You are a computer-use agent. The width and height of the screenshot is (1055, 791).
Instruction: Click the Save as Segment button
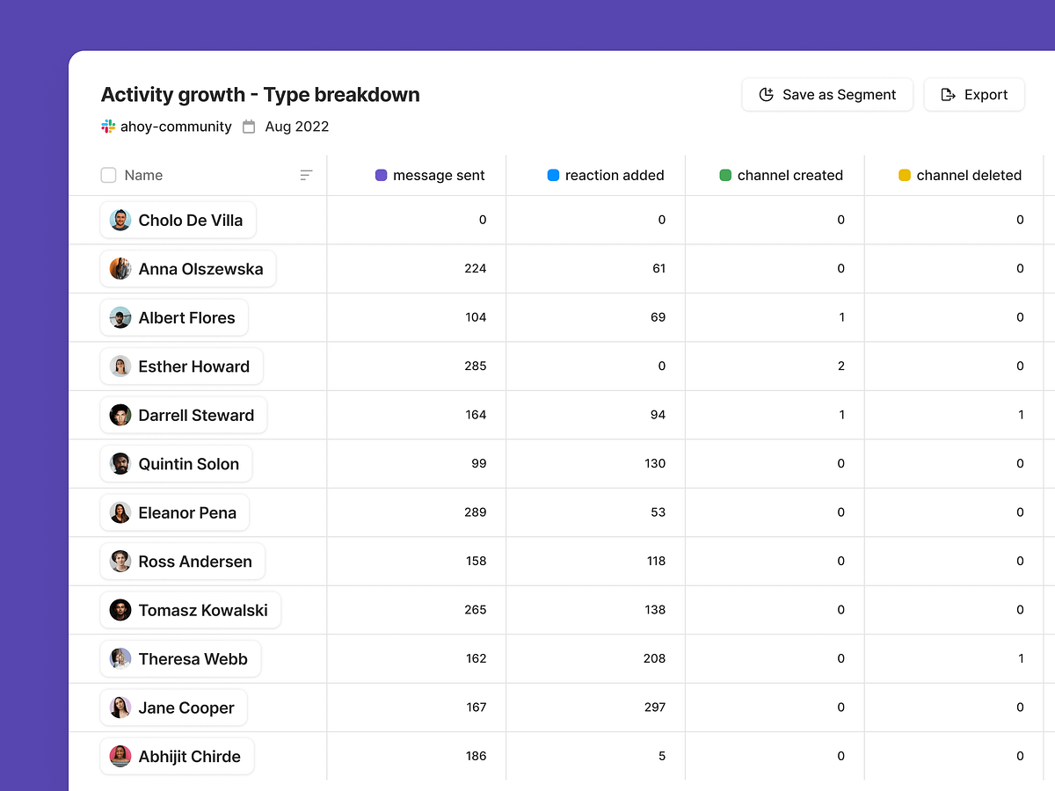[827, 95]
